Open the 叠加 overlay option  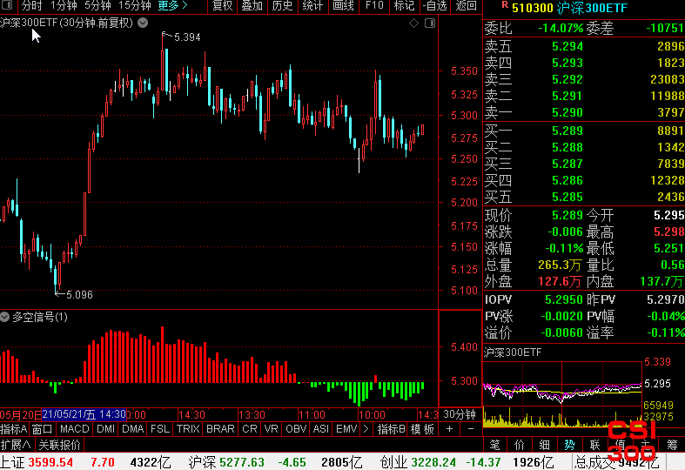252,6
